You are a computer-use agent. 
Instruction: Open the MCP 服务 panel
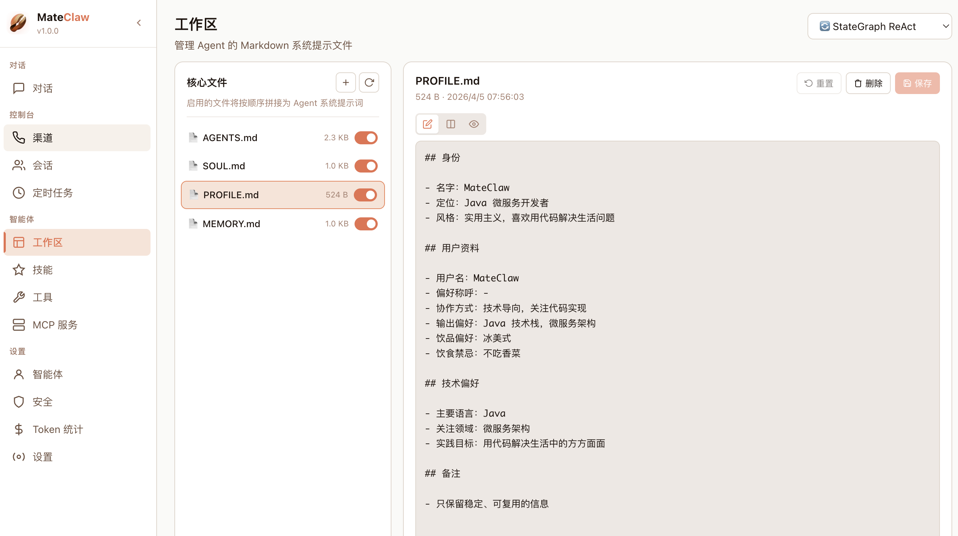coord(54,324)
